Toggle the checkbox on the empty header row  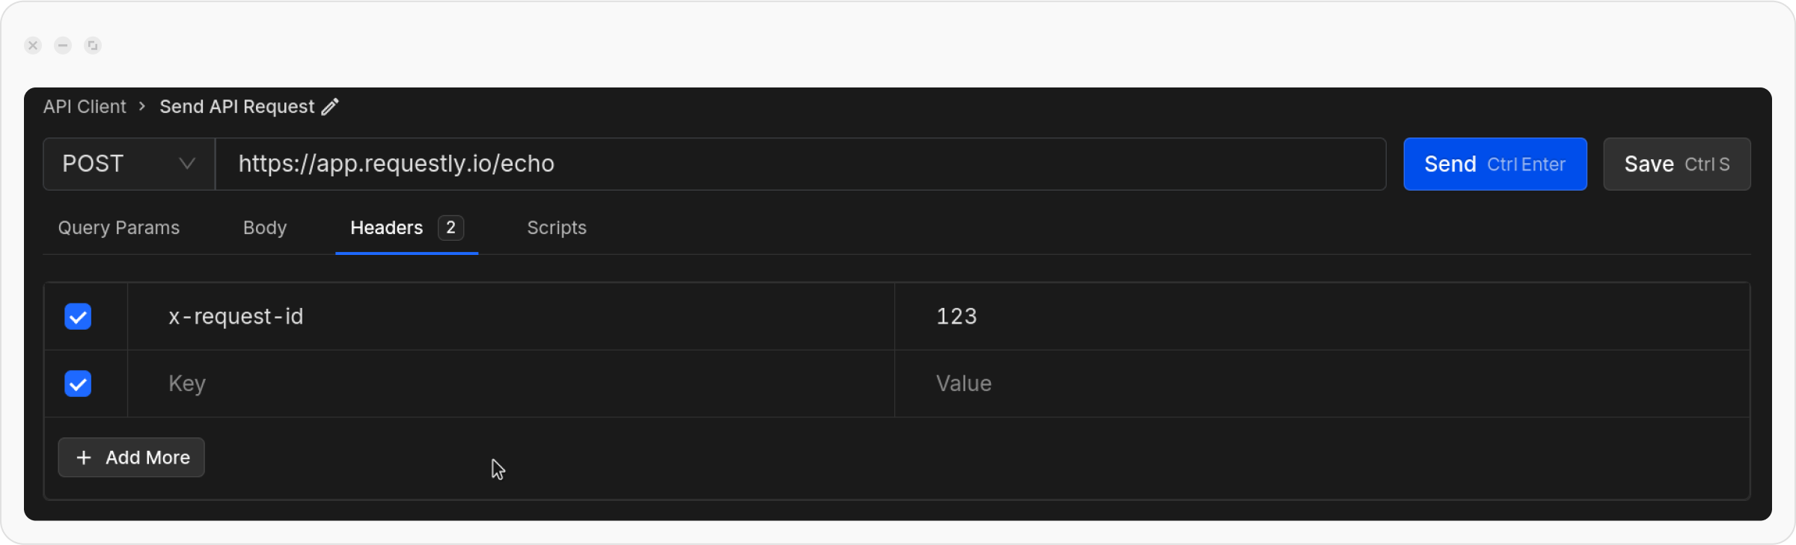(x=78, y=384)
